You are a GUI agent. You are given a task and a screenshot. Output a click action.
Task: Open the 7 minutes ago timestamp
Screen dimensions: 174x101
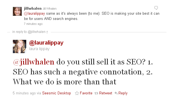[33, 24]
